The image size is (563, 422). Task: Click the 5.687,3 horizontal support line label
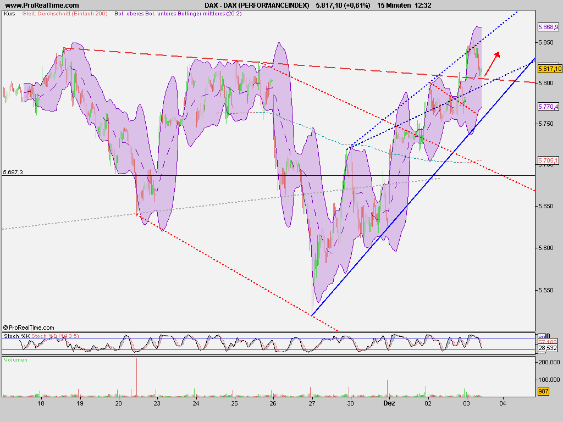(x=12, y=171)
